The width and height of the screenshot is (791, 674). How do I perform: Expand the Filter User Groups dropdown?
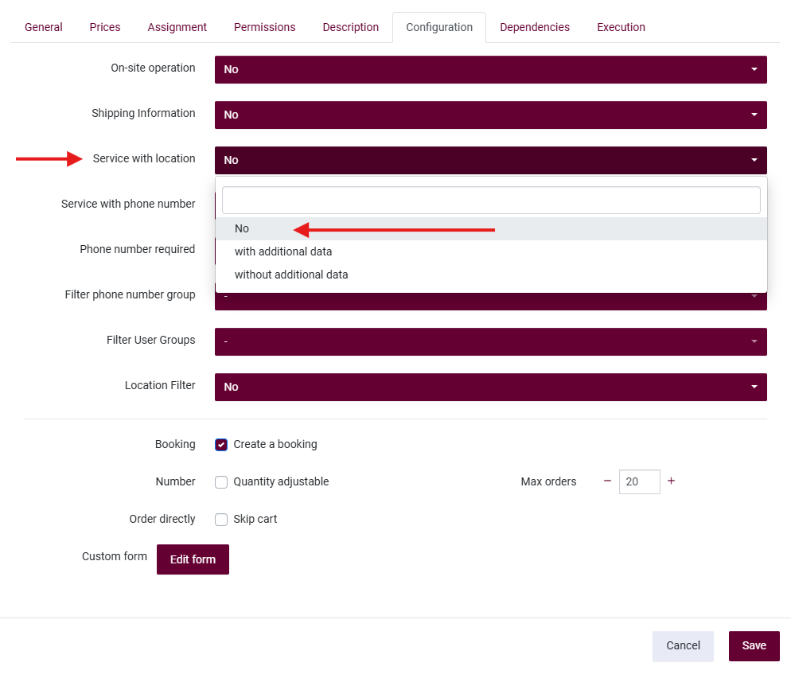[490, 341]
